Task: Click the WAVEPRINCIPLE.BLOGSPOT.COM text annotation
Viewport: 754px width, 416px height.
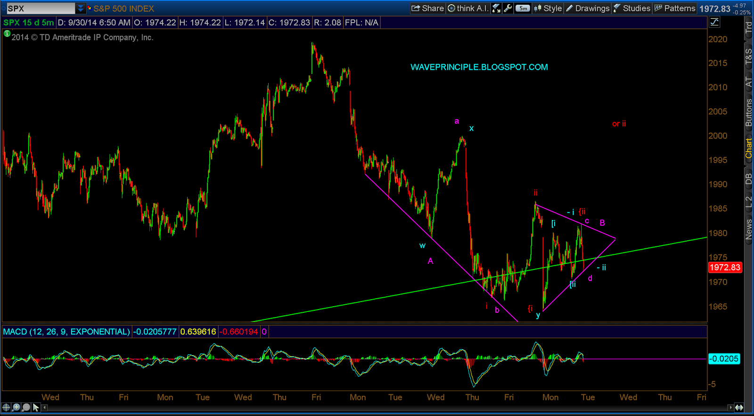Action: [479, 67]
